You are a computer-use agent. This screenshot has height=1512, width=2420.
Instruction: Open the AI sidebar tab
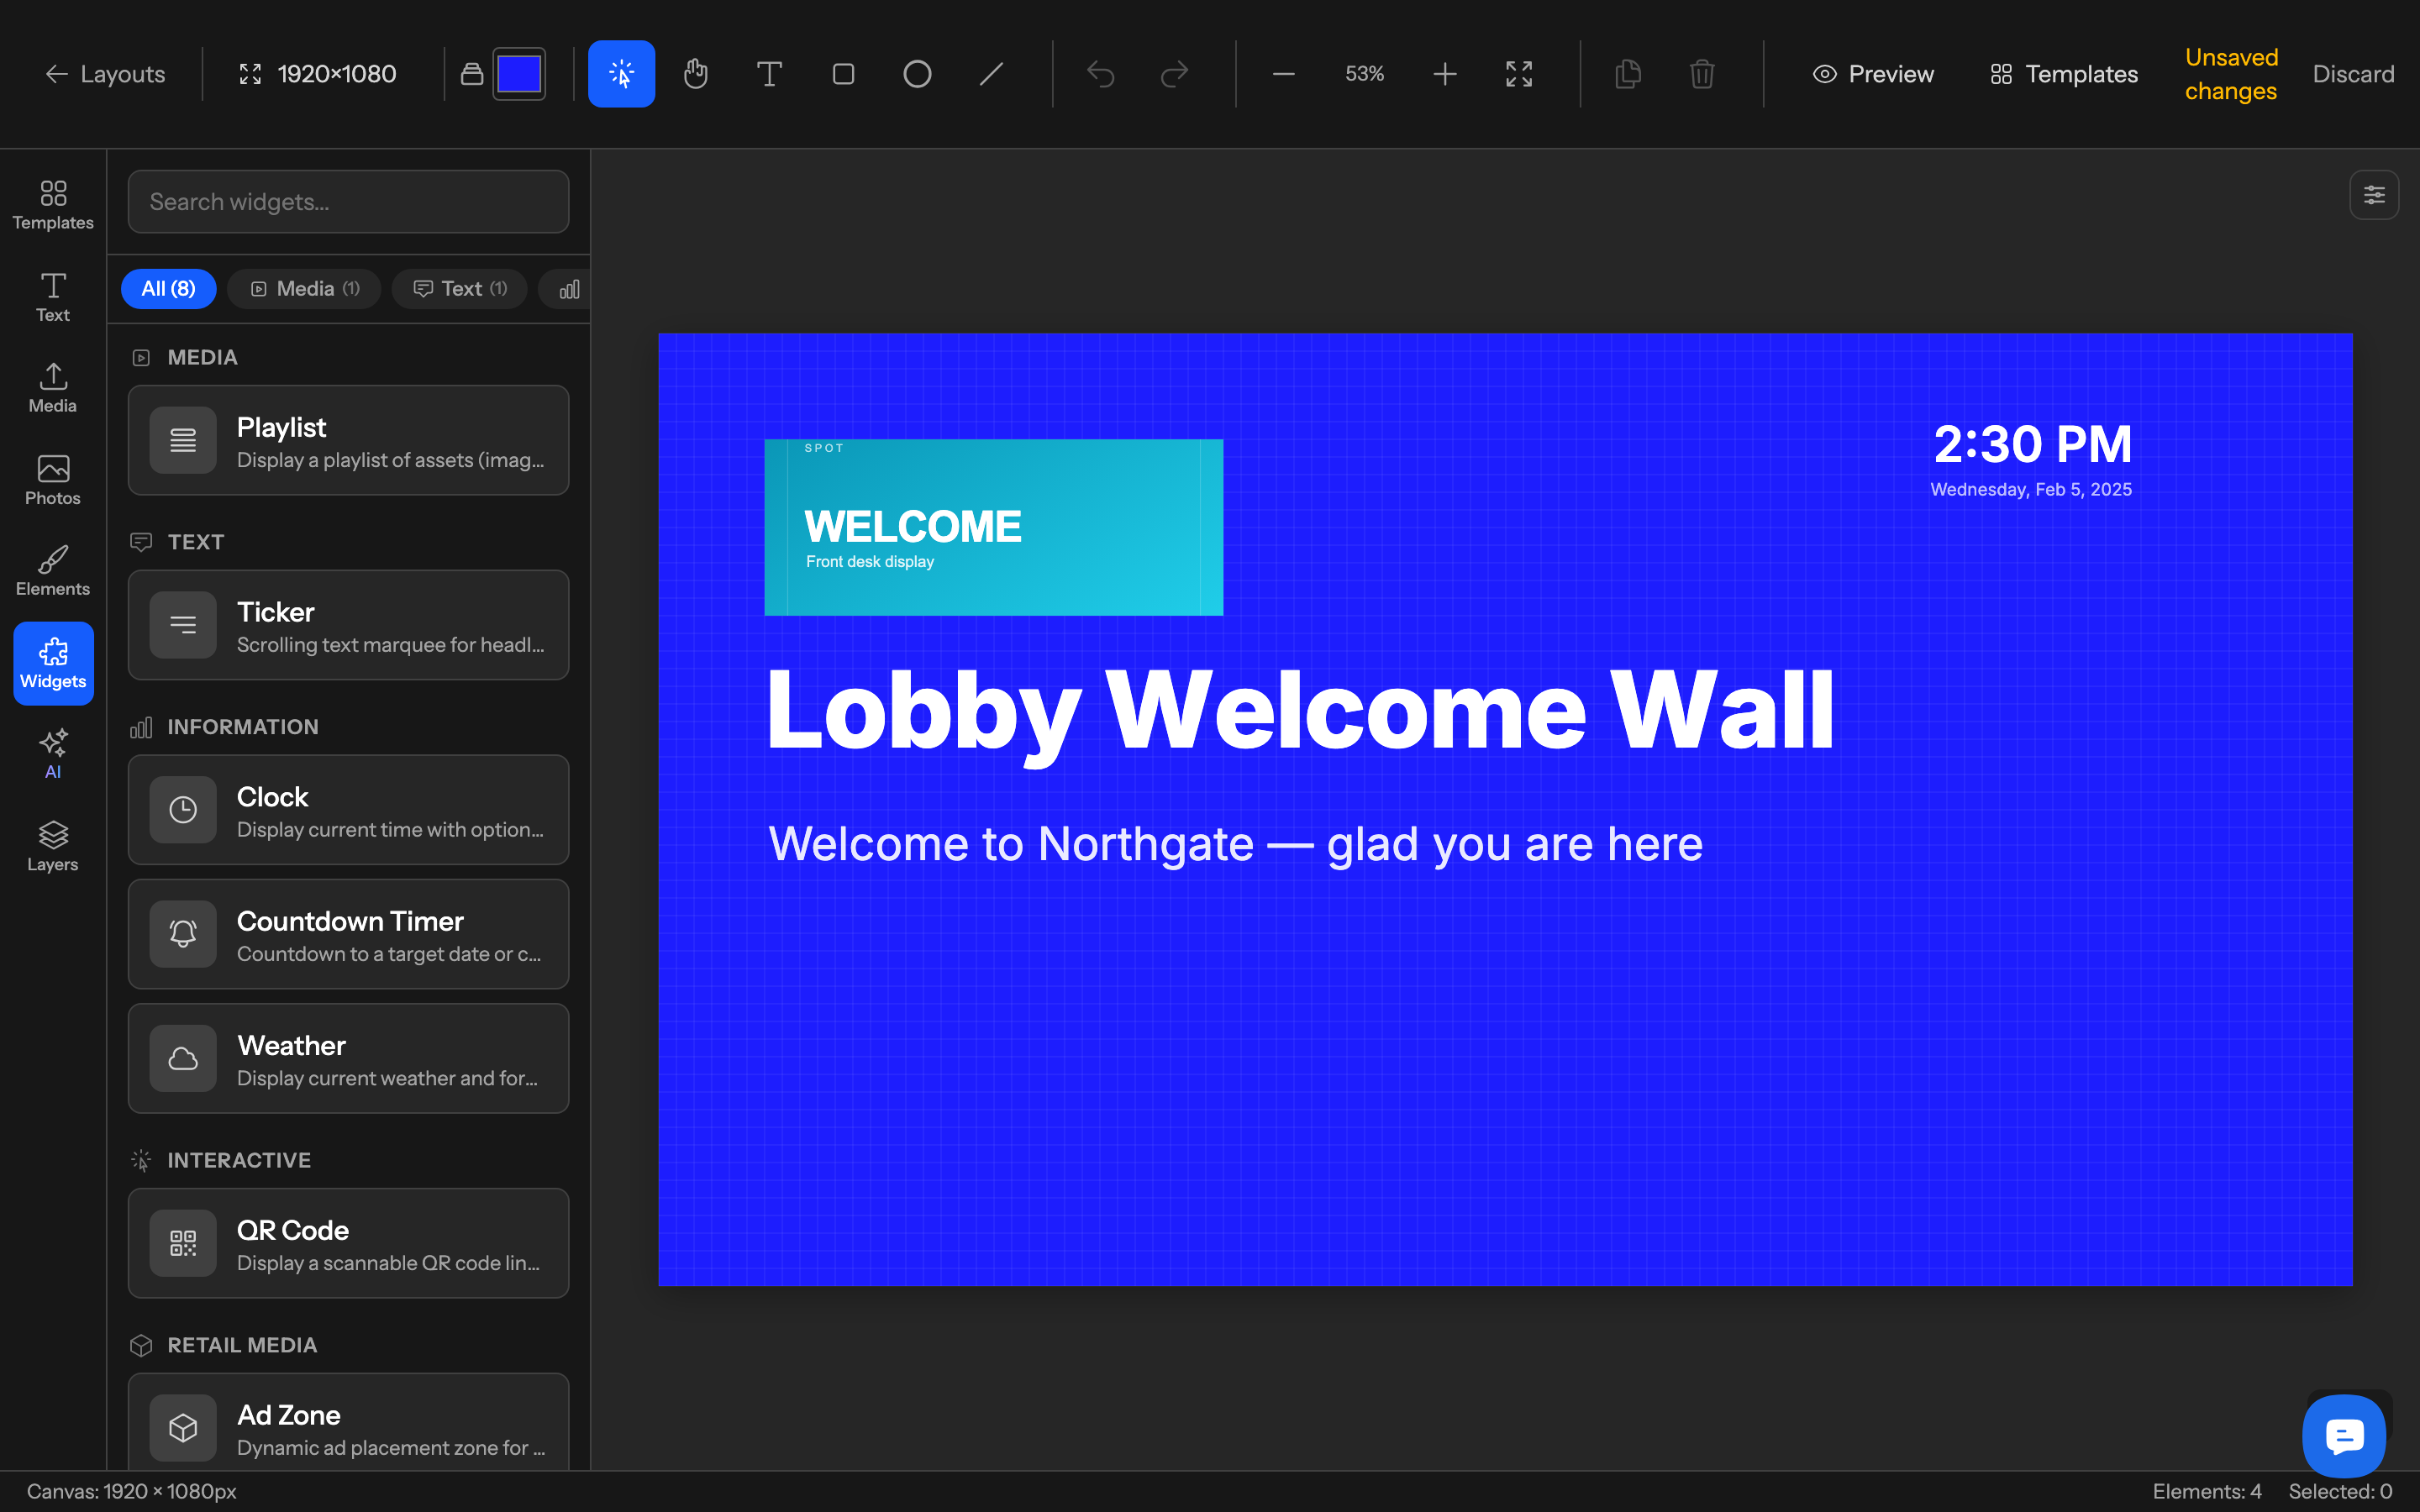(53, 755)
